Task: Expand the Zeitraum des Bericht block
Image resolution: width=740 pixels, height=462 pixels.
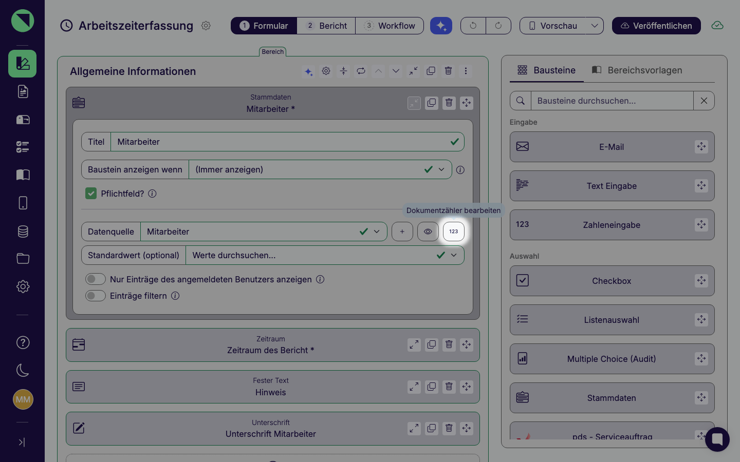Action: [414, 344]
